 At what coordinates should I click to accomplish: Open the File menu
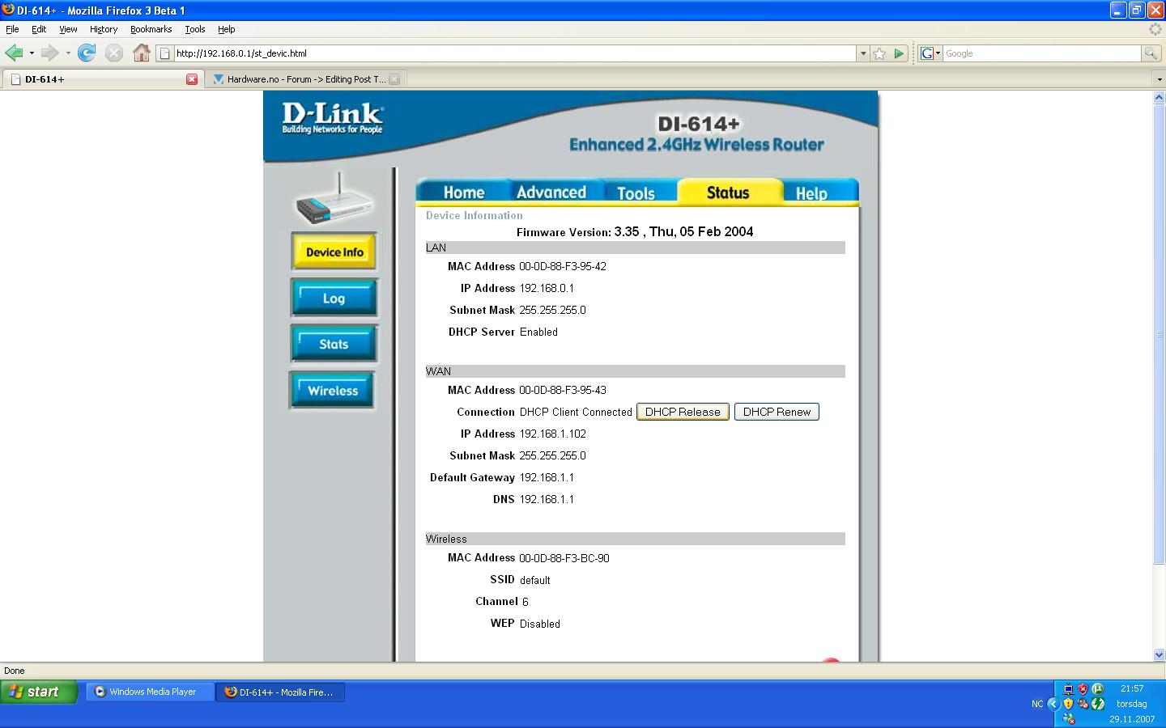[12, 29]
